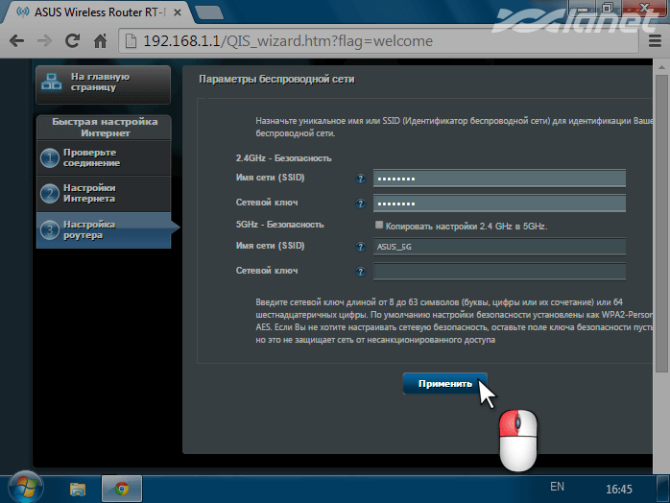
Task: Open File Explorer from the taskbar
Action: click(x=78, y=488)
